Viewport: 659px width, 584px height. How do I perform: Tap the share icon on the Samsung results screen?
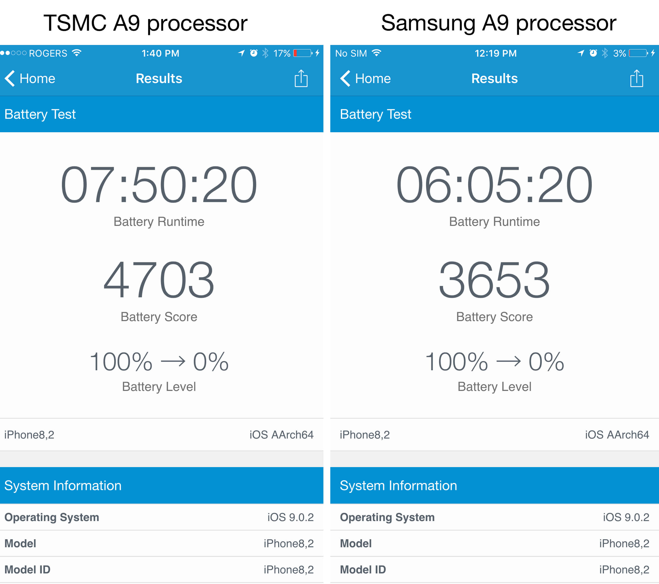[636, 78]
